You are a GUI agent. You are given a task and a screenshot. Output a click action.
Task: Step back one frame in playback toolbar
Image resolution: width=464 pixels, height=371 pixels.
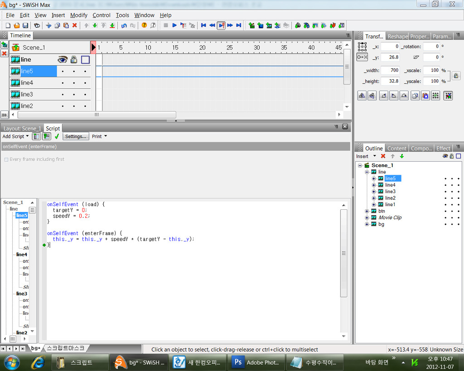(212, 25)
